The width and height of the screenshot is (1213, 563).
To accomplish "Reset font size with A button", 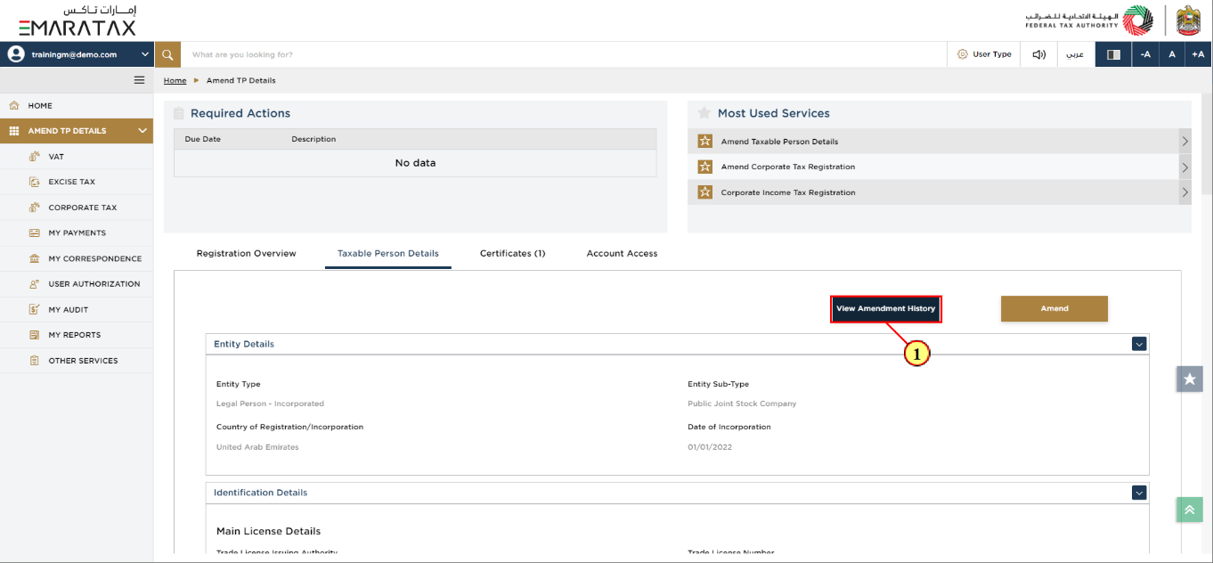I will click(1172, 54).
